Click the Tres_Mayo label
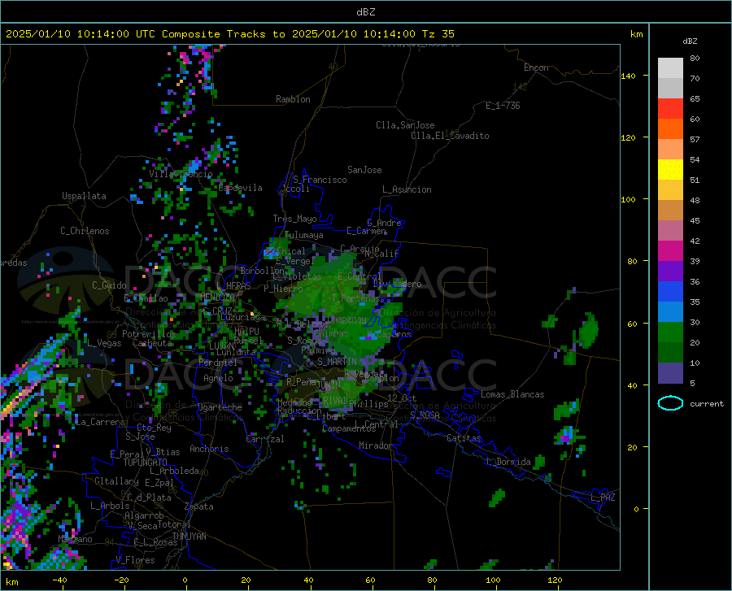This screenshot has width=732, height=591. coord(294,219)
